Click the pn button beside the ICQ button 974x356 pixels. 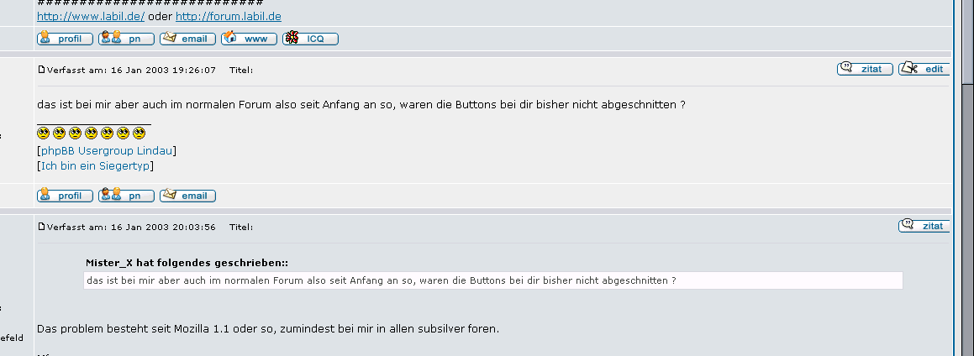click(x=126, y=39)
